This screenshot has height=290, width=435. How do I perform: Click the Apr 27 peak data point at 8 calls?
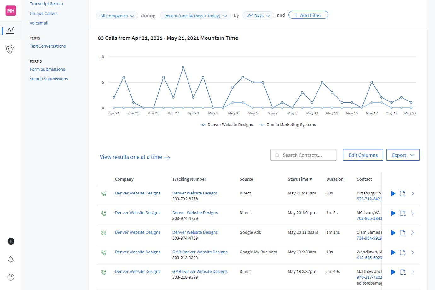(x=183, y=67)
